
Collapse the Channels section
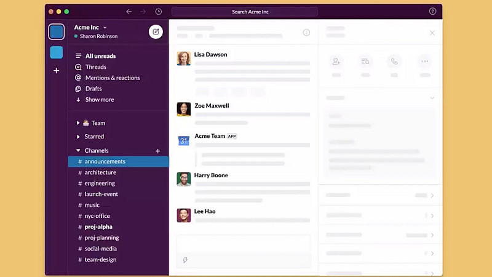tap(78, 150)
